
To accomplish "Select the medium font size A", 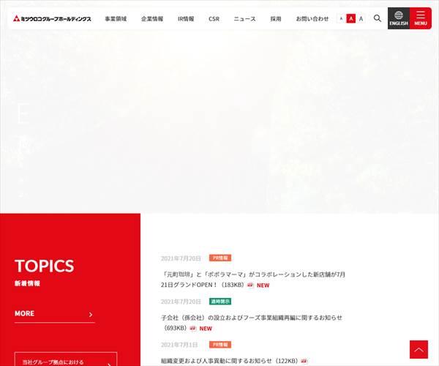I will 350,19.
